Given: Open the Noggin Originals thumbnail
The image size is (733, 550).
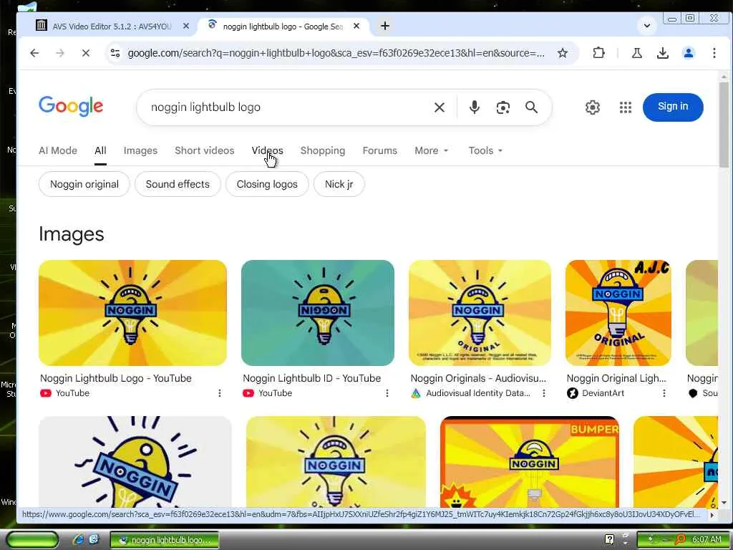Looking at the screenshot, I should (x=480, y=313).
